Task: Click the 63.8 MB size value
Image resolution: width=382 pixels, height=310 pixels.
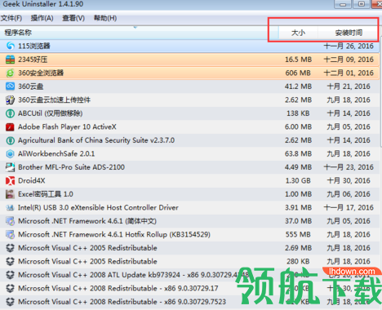Action: (298, 153)
